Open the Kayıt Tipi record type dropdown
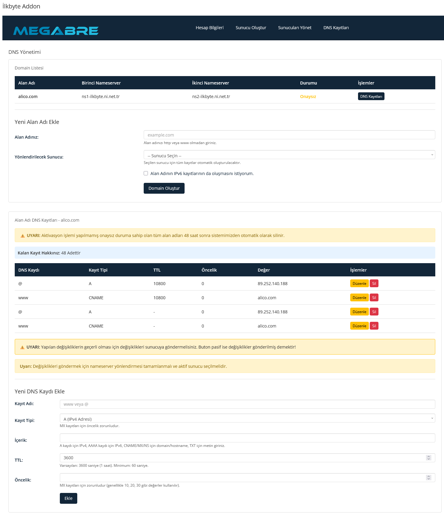The image size is (444, 520). click(247, 419)
